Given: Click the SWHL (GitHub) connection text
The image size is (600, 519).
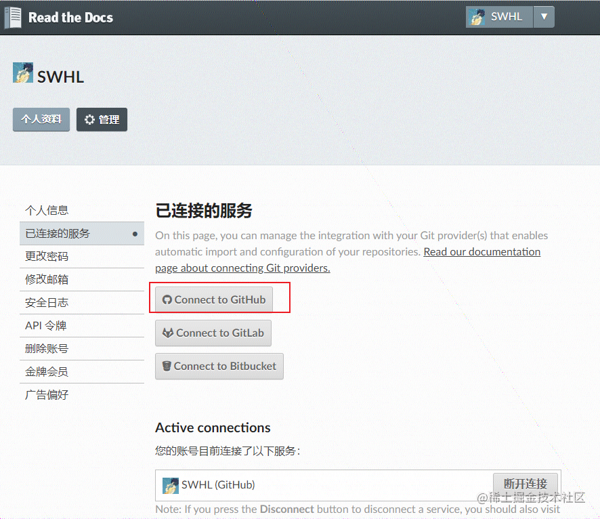Looking at the screenshot, I should tap(218, 485).
